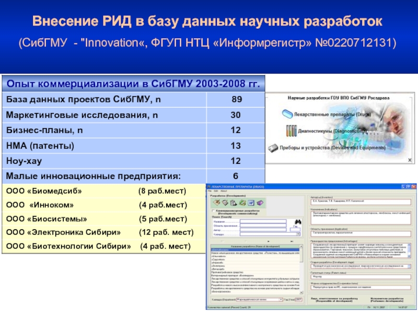Screen dimensions: 418x314
Task: Open Лекарственные препараты (Drugs) section
Action: point(332,114)
